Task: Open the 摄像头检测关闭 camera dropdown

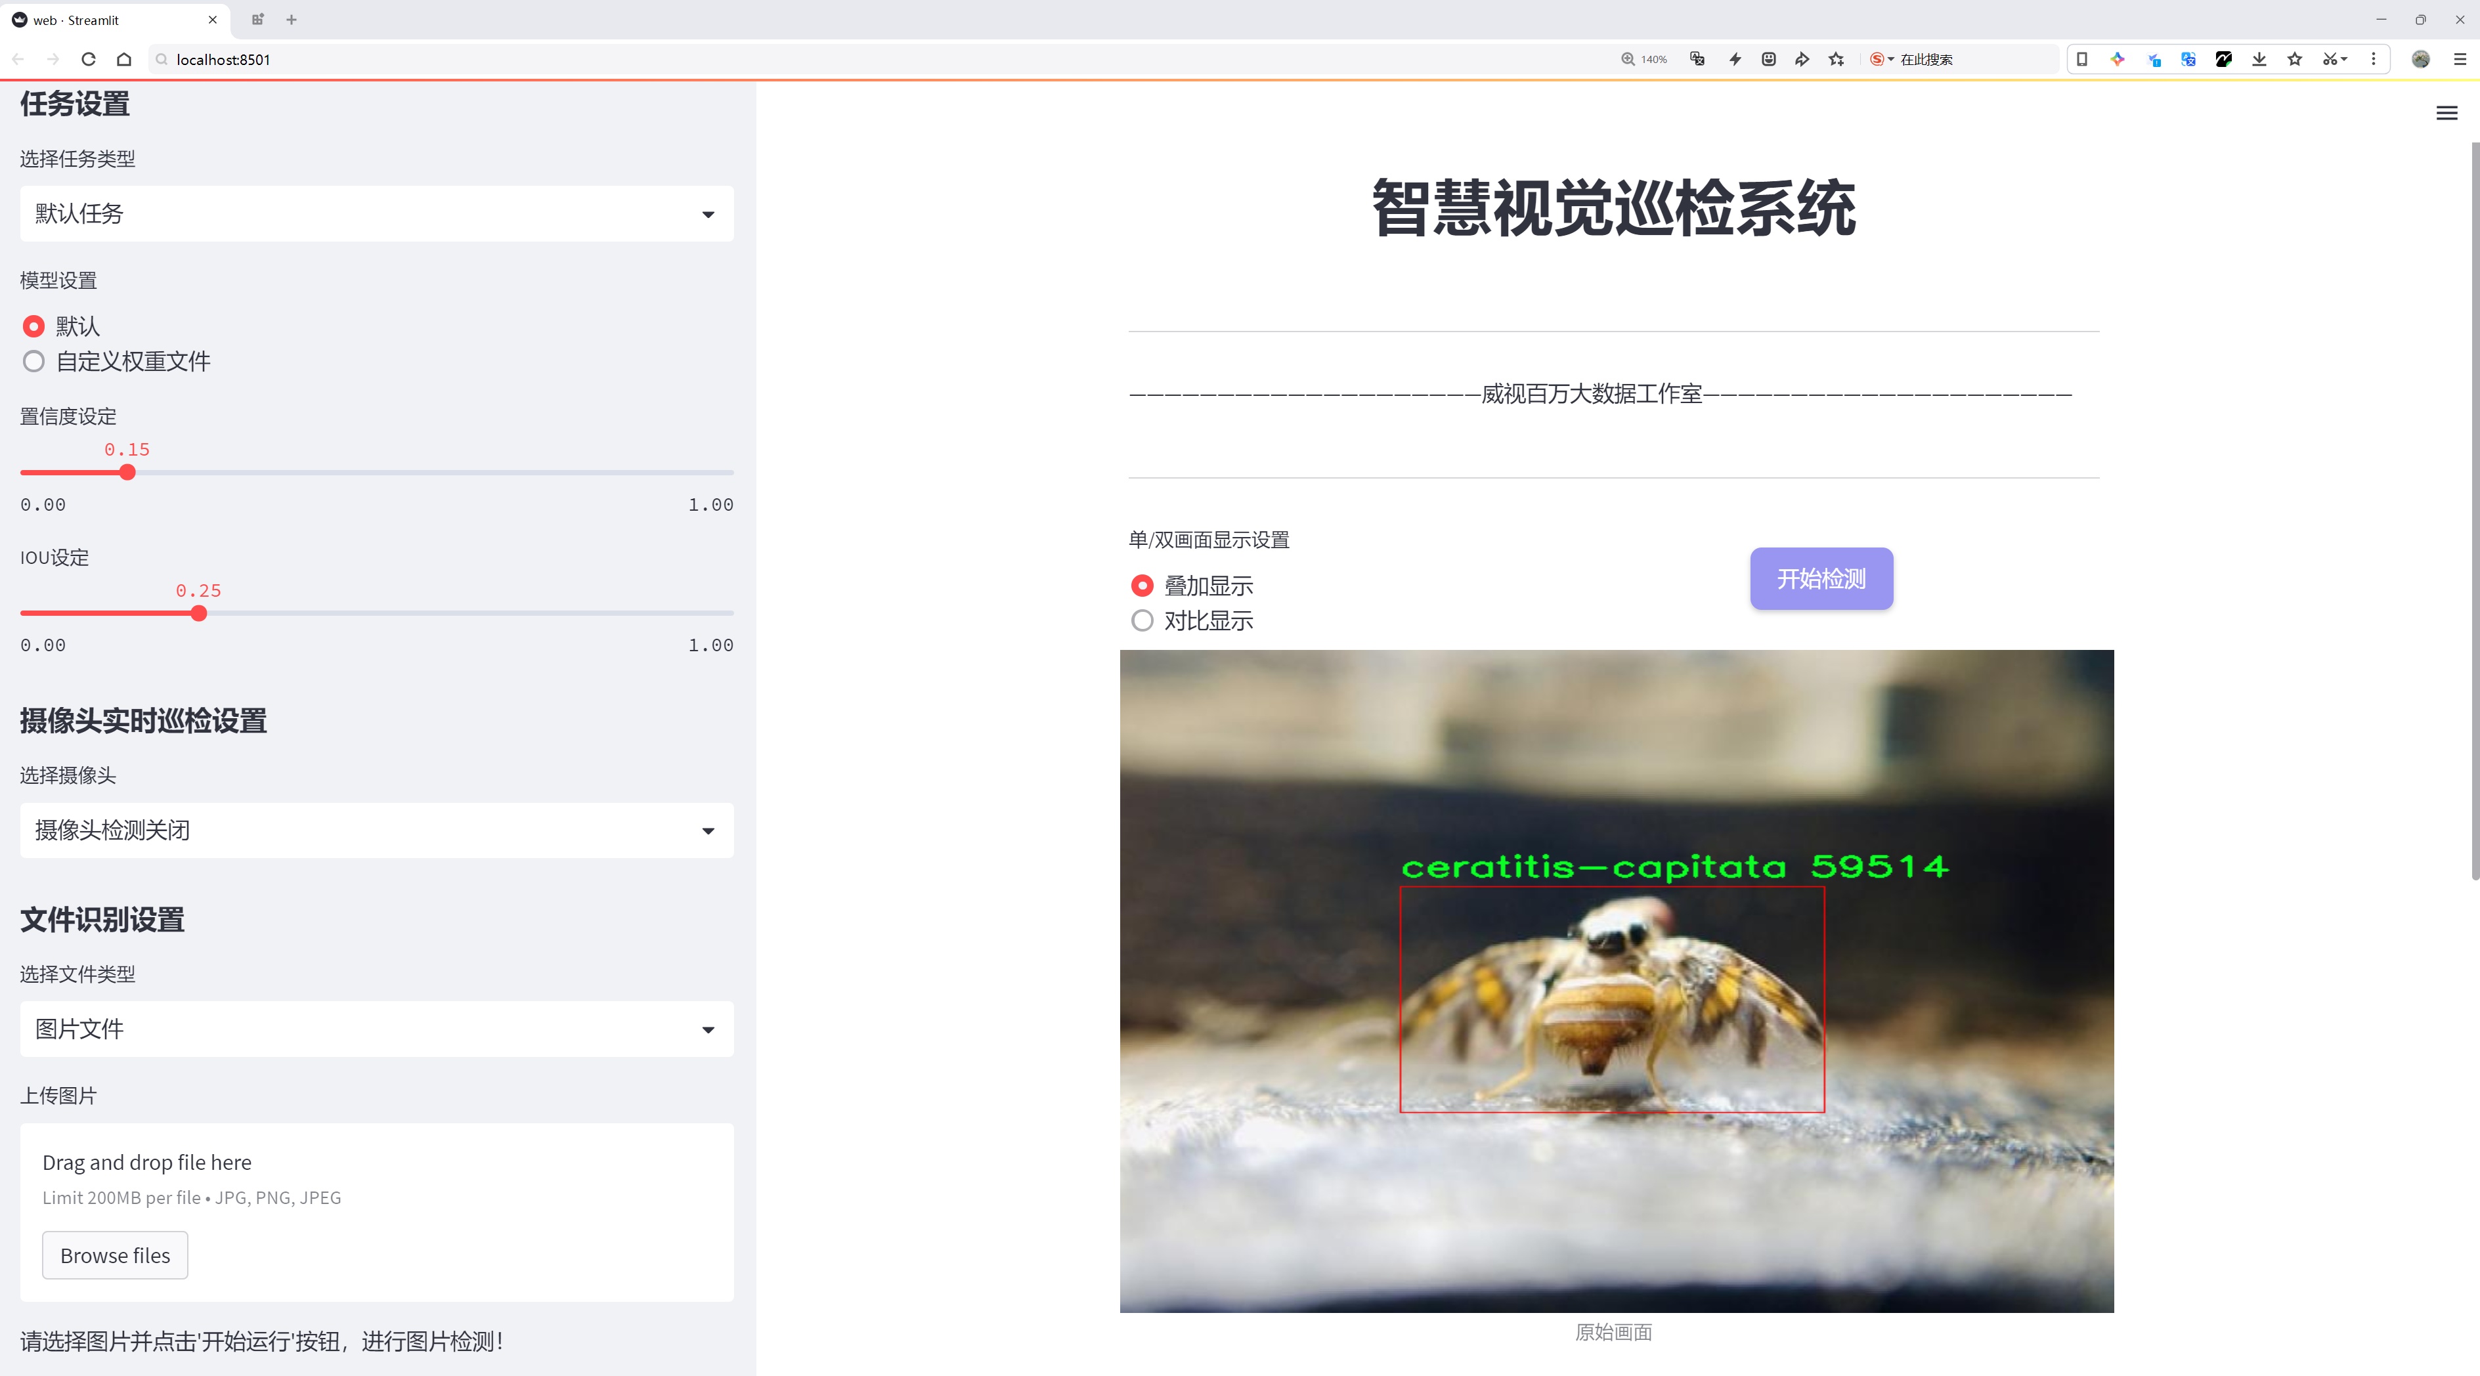Action: (376, 830)
